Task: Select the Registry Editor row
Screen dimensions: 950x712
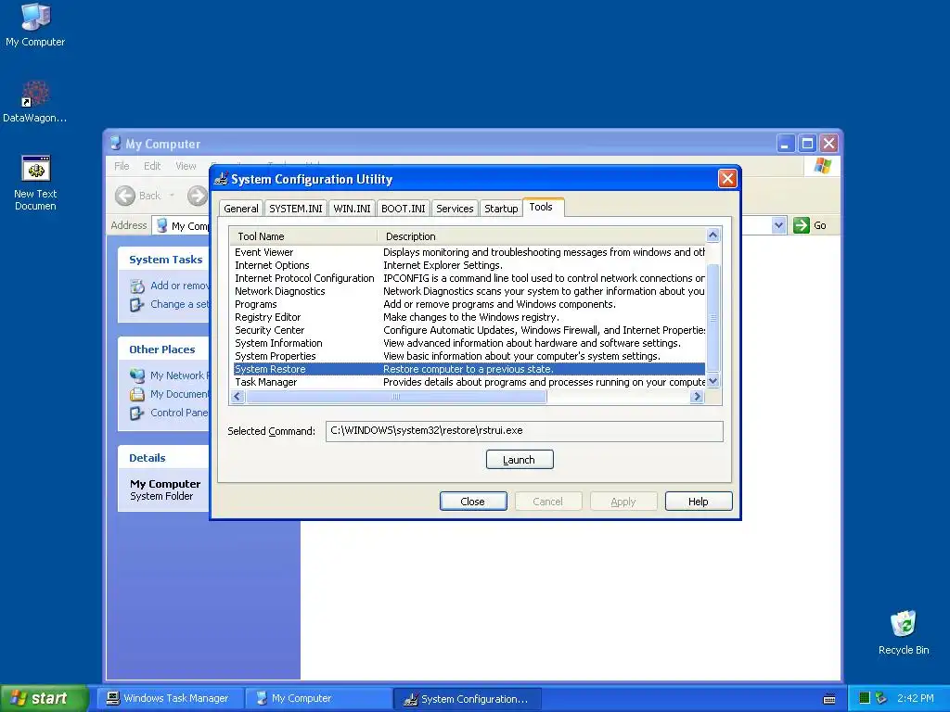Action: (469, 317)
